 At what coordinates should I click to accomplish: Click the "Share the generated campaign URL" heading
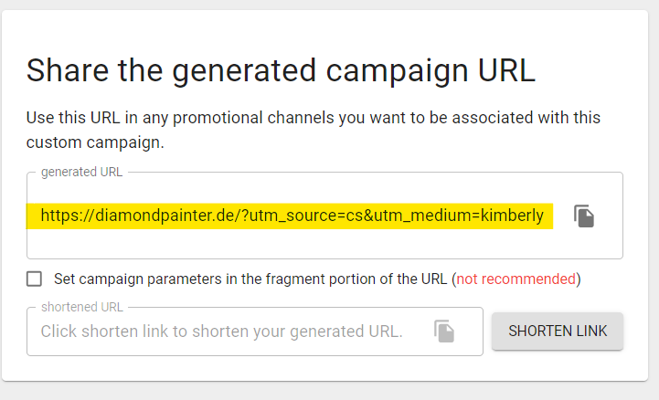coord(281,70)
